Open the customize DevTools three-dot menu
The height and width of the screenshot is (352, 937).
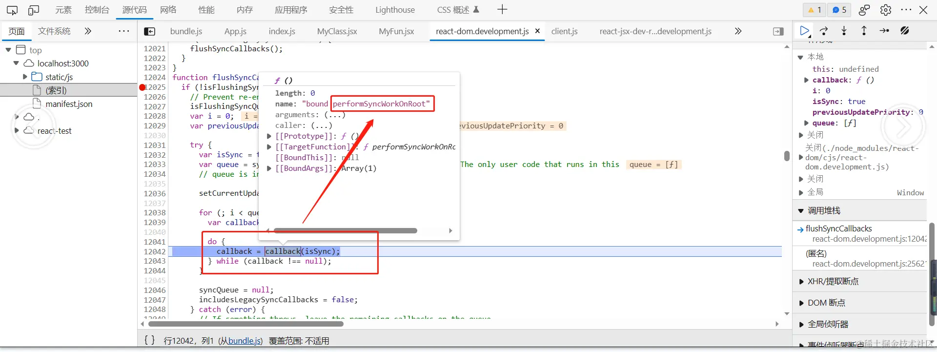coord(906,10)
